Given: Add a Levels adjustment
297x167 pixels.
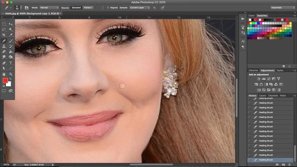Looking at the screenshot, I should coord(264,79).
